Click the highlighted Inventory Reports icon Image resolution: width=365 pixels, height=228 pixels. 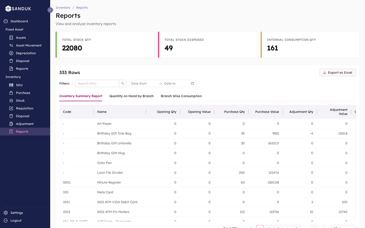point(11,132)
